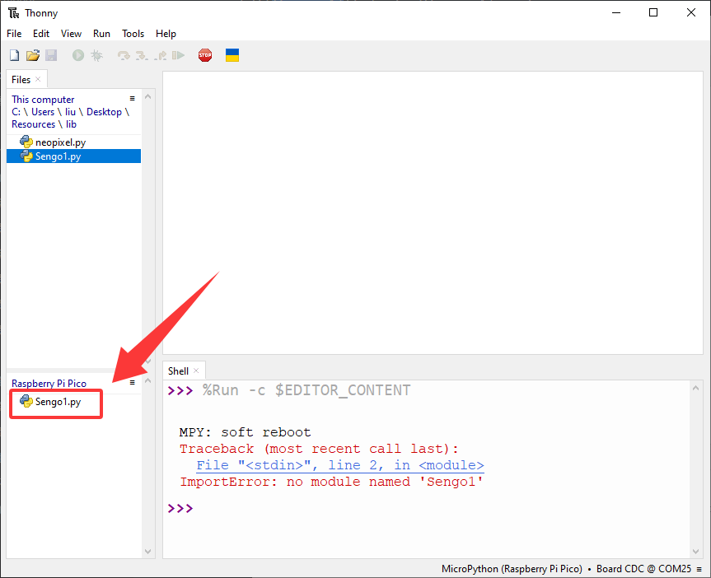Image resolution: width=711 pixels, height=578 pixels.
Task: Click the local files scroll up arrow
Action: tap(147, 97)
